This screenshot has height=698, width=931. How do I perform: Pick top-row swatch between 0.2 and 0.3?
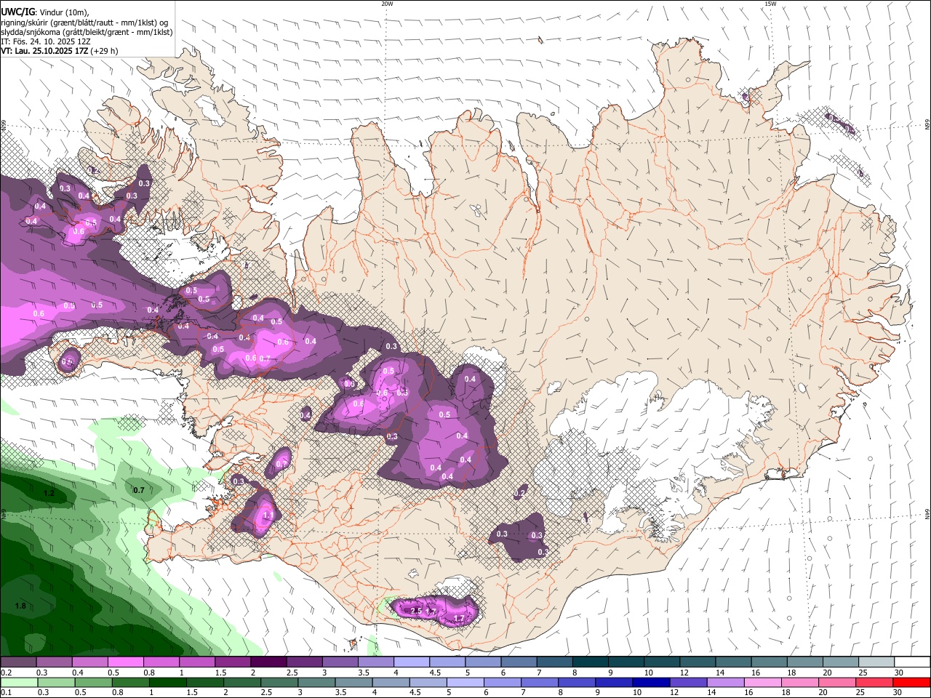pyautogui.click(x=18, y=662)
